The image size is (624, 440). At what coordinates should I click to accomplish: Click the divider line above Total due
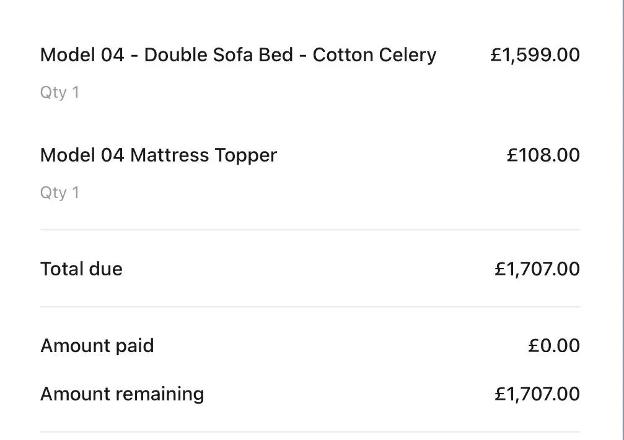tap(310, 230)
